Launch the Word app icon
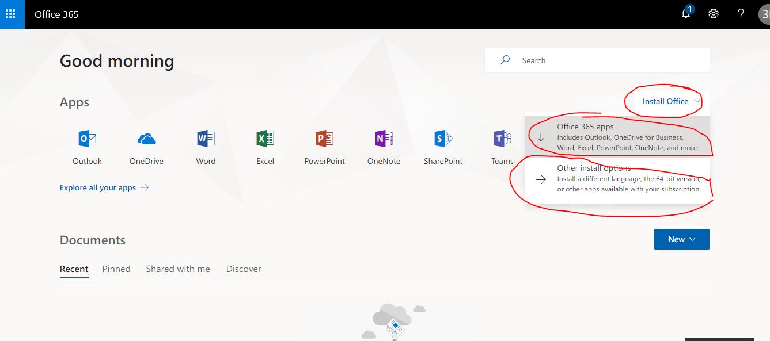770x341 pixels. [x=206, y=139]
